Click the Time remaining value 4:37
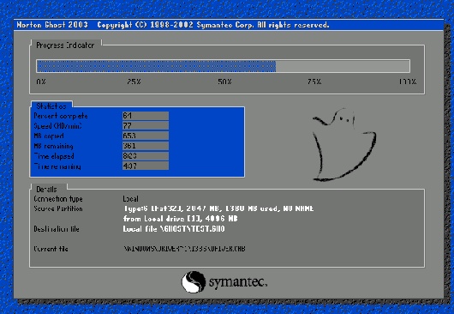Screen dimensions: 454x314 click(x=146, y=166)
